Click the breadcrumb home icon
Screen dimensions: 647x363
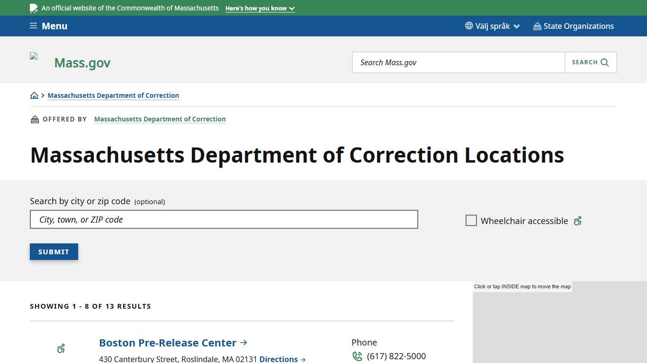(34, 95)
